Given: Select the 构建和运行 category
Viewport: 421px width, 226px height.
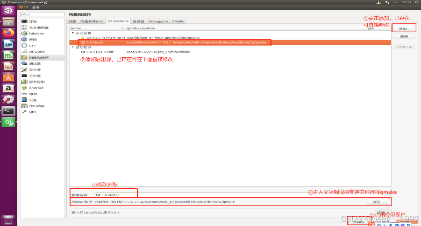Looking at the screenshot, I should click(43, 58).
